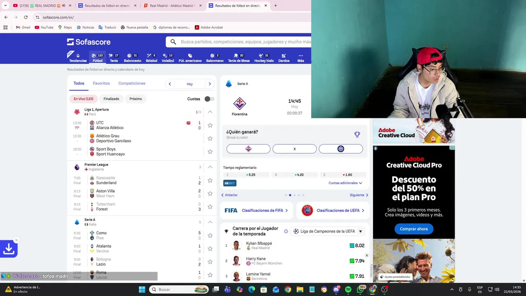
Task: Favorite the Tottenham vs Forest match
Action: click(210, 207)
